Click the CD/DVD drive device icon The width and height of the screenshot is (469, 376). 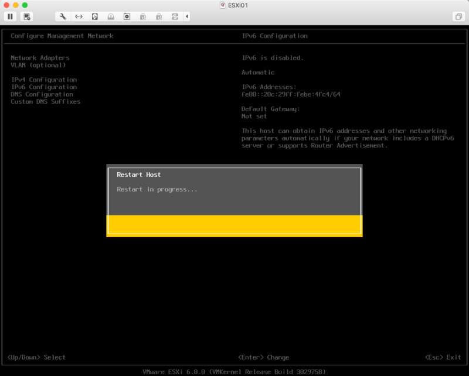(110, 16)
